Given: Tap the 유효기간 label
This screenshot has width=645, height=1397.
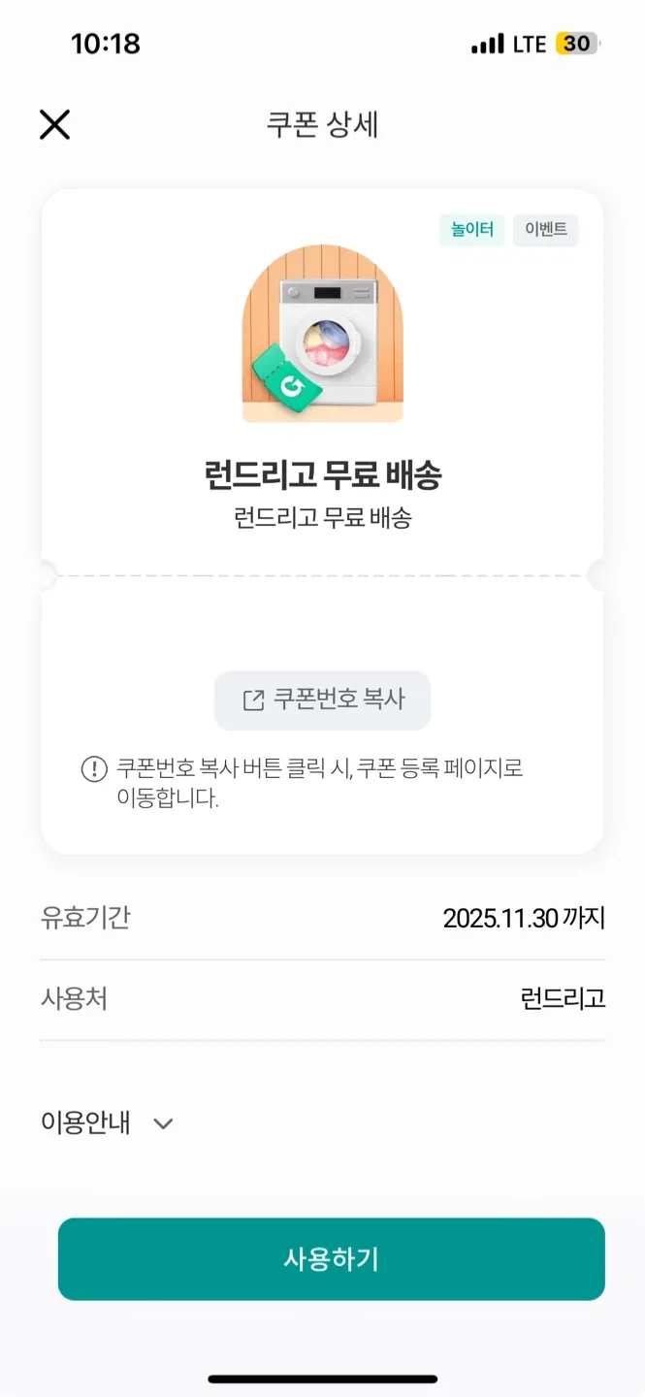Looking at the screenshot, I should pyautogui.click(x=85, y=918).
